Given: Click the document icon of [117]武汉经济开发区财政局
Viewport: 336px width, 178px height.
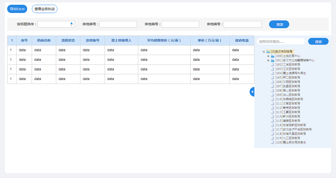Looking at the screenshot, I should [x=272, y=129].
